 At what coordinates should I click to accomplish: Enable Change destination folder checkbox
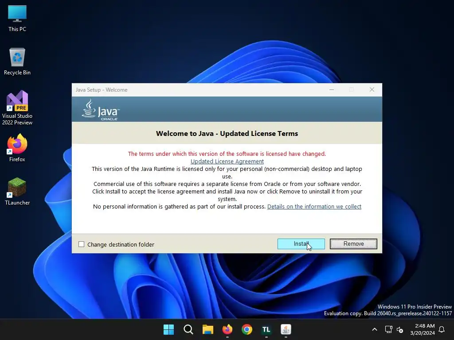82,244
